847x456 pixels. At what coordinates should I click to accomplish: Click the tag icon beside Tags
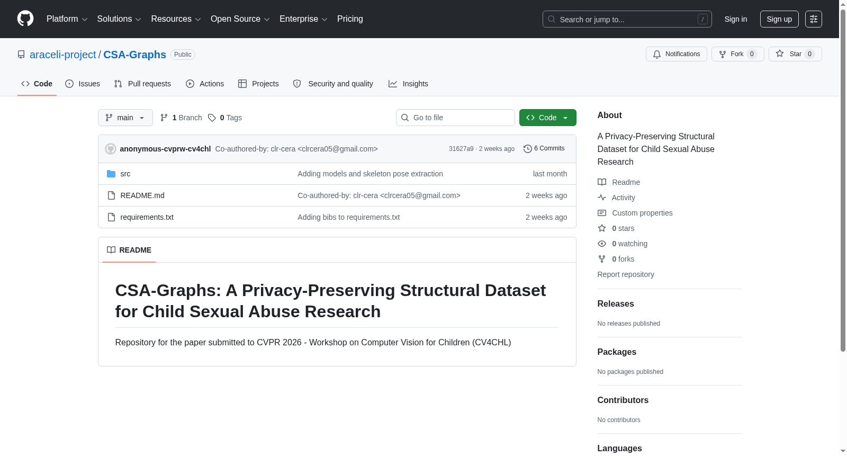click(x=212, y=118)
